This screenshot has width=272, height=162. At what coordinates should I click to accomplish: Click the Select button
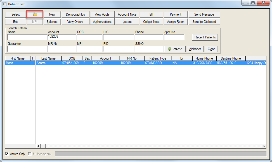(15, 14)
